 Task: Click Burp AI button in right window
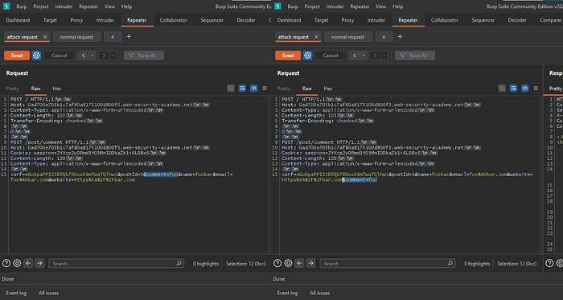pyautogui.click(x=415, y=55)
